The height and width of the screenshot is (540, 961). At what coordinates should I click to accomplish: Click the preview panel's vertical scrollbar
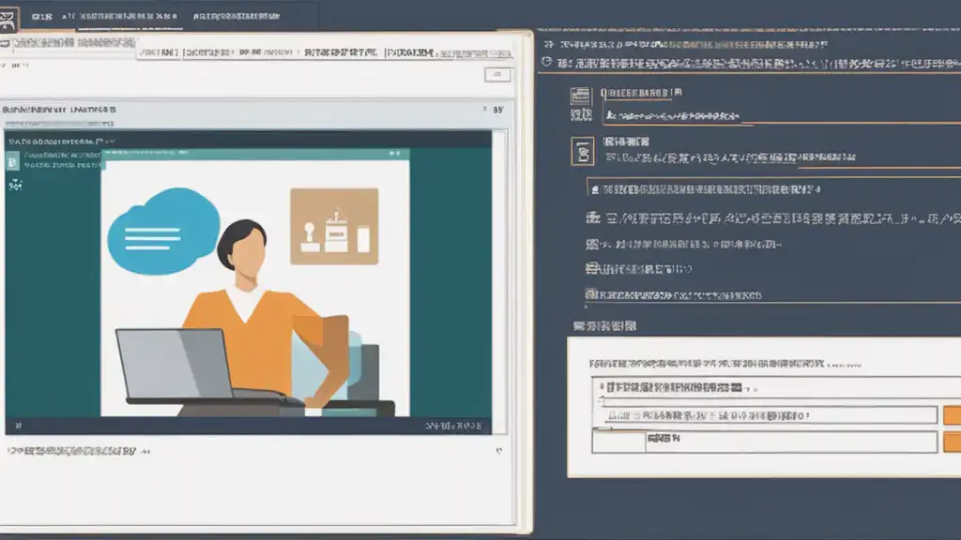point(499,281)
